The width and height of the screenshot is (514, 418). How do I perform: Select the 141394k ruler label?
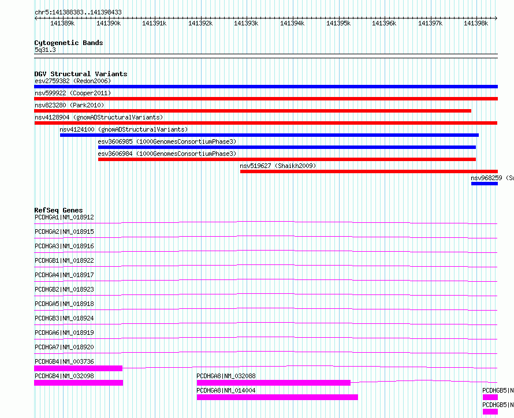coord(292,23)
